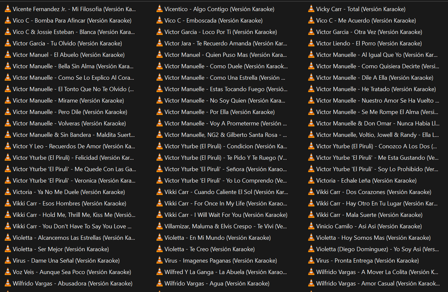Click VLC icon next to Vico C Emboscada
The image size is (448, 292).
[160, 20]
